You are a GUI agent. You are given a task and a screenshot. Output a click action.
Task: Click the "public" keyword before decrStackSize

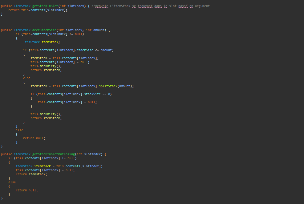(x=6, y=30)
